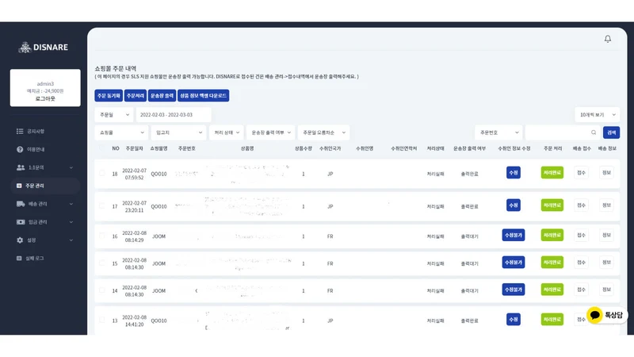Screen dimensions: 634x357
Task: Click the 주문일자 column header
Action: [134, 148]
